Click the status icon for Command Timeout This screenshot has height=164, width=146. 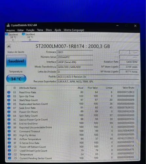point(9,131)
